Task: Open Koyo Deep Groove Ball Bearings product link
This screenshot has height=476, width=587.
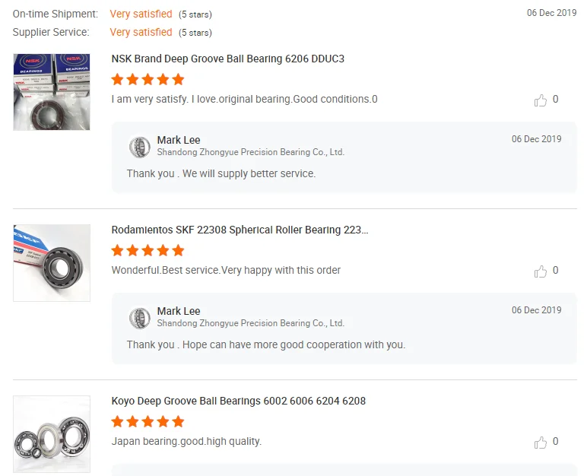Action: pyautogui.click(x=239, y=401)
